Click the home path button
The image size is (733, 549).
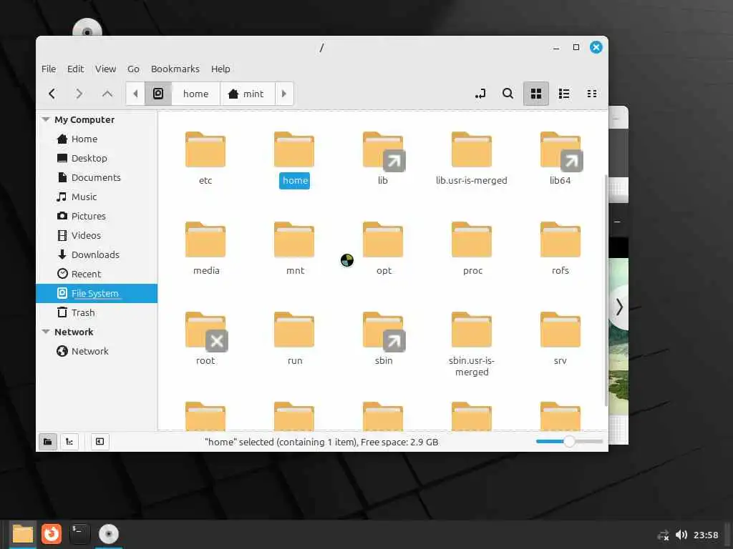(x=196, y=94)
